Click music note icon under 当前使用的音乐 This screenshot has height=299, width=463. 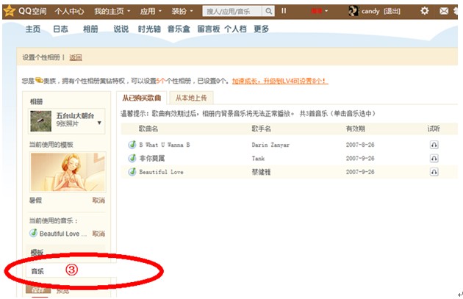coord(33,233)
